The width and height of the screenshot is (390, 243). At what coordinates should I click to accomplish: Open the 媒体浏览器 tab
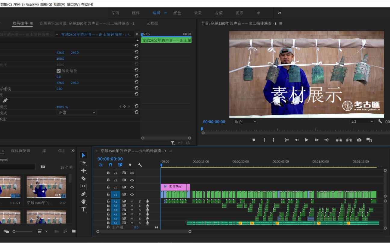[x=21, y=151]
